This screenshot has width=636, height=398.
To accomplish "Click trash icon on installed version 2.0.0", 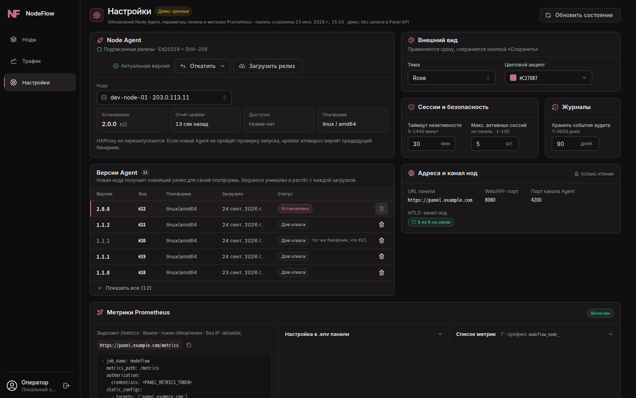I will 382,209.
